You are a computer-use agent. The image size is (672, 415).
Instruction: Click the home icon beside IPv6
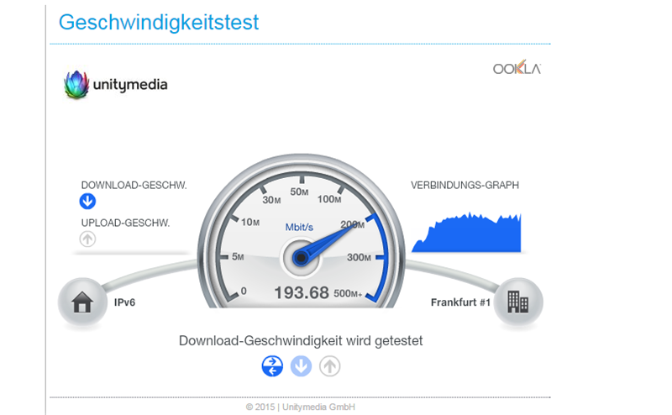click(82, 302)
